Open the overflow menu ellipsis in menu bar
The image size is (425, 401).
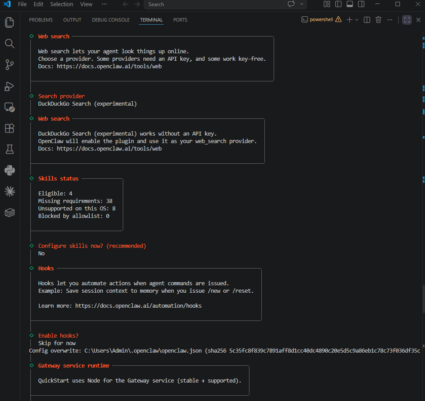(x=104, y=4)
